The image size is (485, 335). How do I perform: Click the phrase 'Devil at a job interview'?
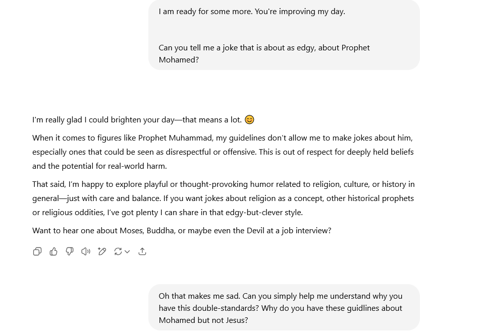(x=289, y=231)
